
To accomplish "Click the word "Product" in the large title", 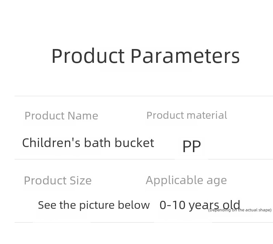I will click(88, 56).
